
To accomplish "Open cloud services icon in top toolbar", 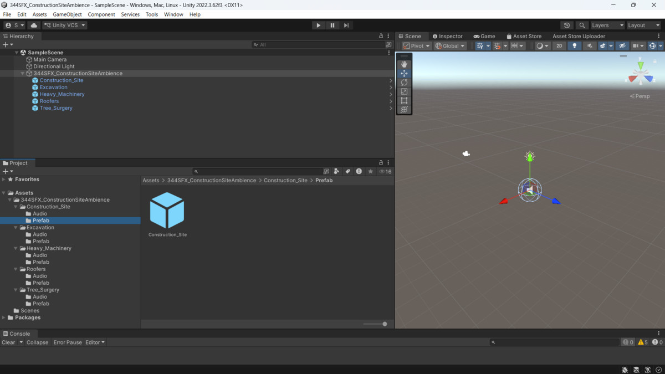I will point(34,25).
